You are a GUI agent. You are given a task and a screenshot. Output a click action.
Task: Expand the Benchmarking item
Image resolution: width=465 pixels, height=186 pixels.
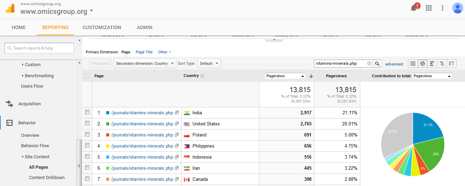[37, 76]
